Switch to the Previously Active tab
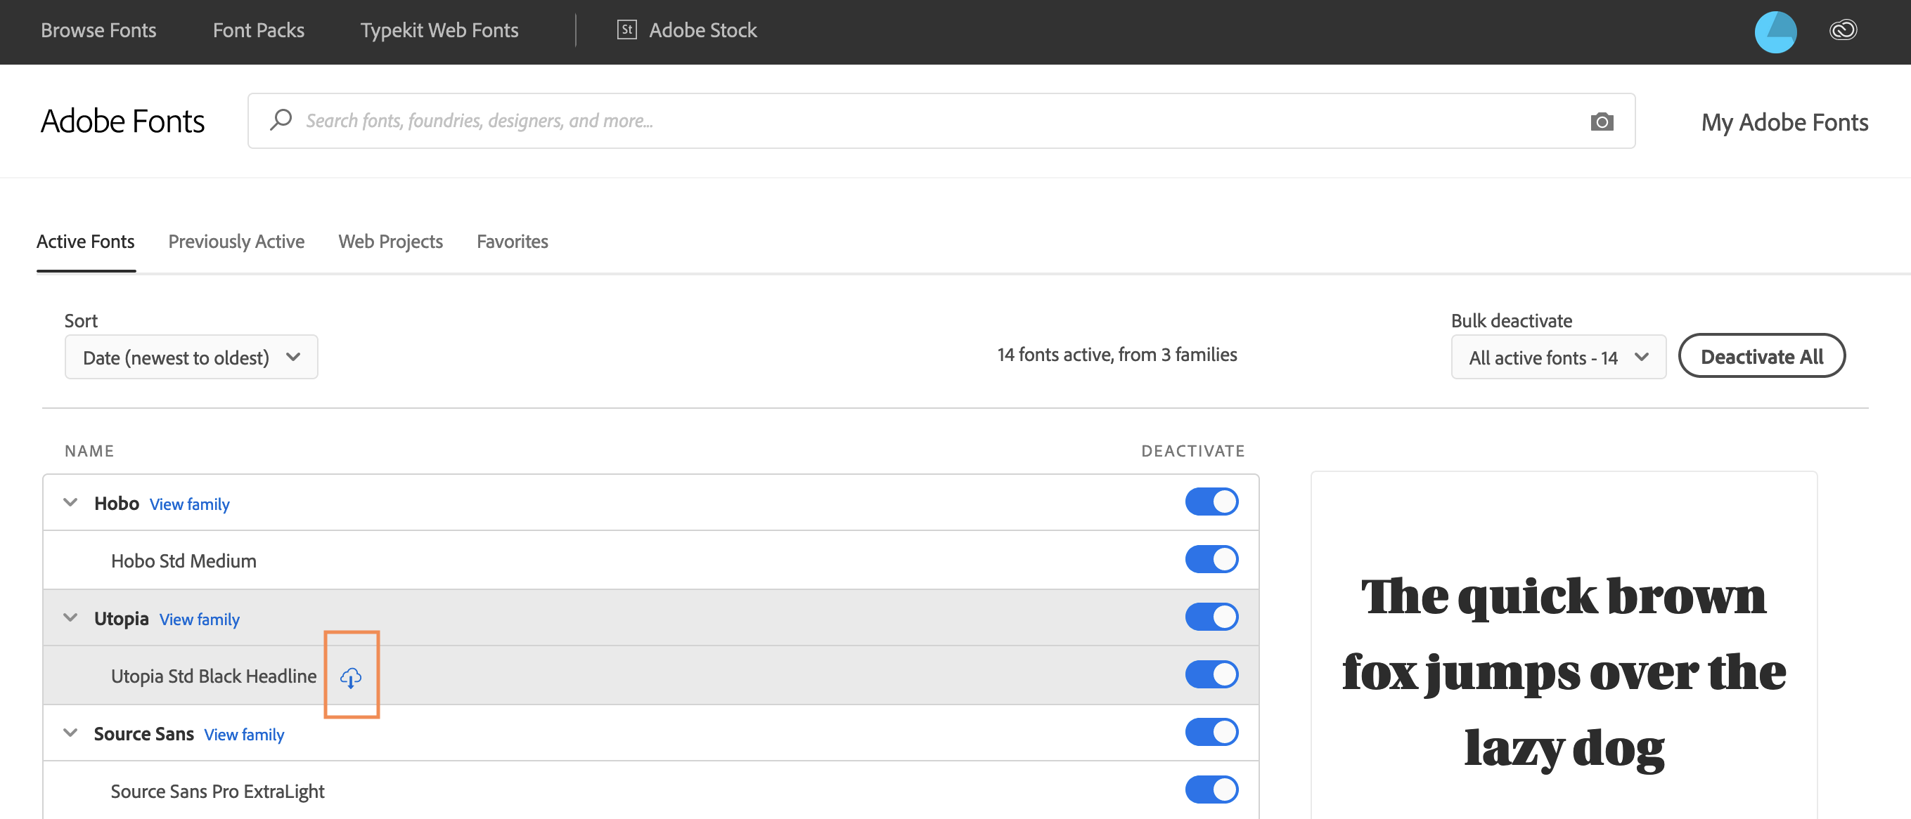1911x819 pixels. [x=236, y=241]
